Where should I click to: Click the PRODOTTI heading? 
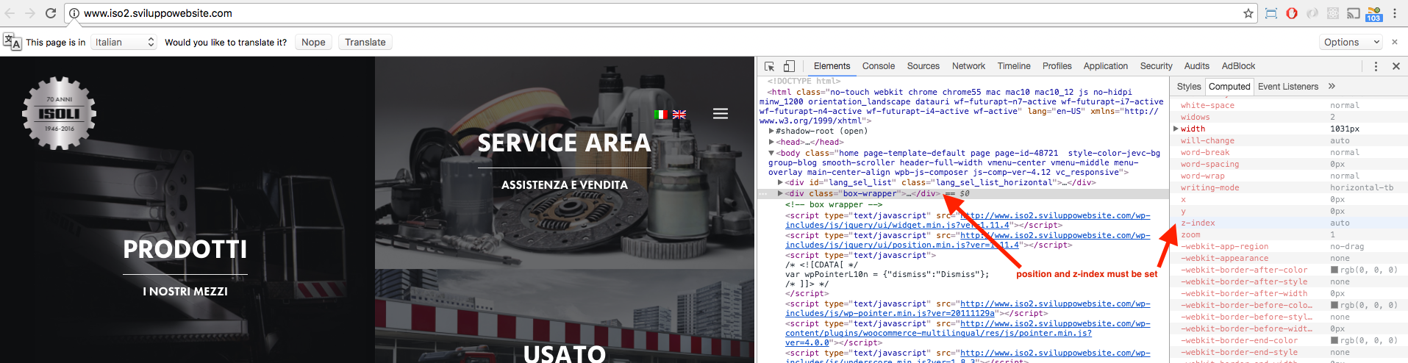(x=185, y=249)
